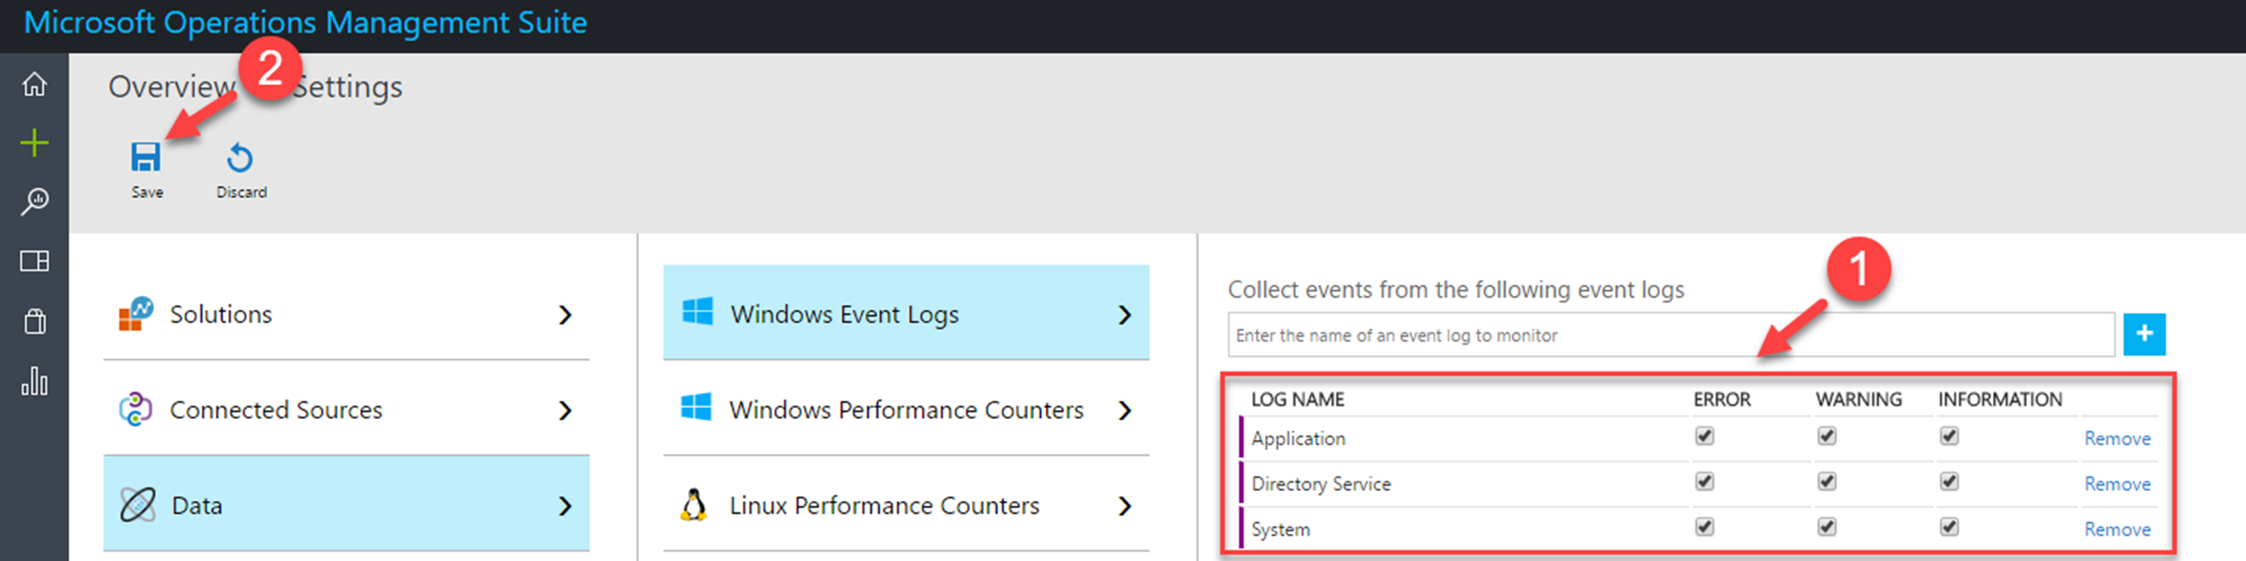Click the blue plus add-log button
Viewport: 2246px width, 561px height.
coord(2144,334)
